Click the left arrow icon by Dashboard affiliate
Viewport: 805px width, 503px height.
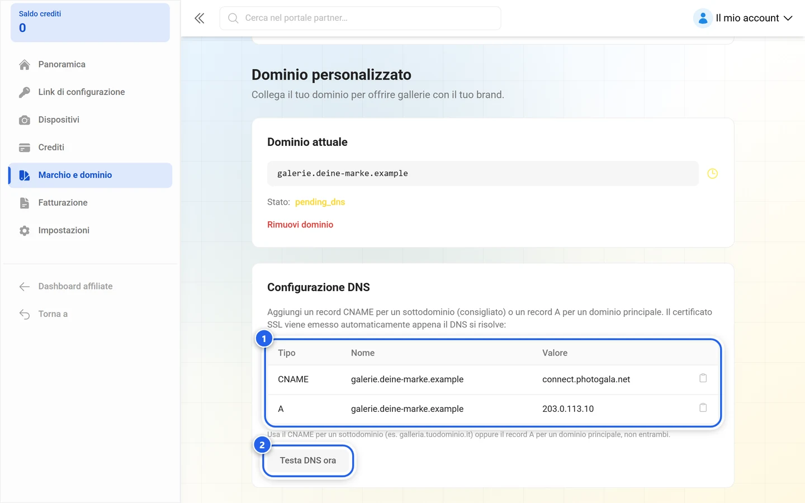pos(25,287)
